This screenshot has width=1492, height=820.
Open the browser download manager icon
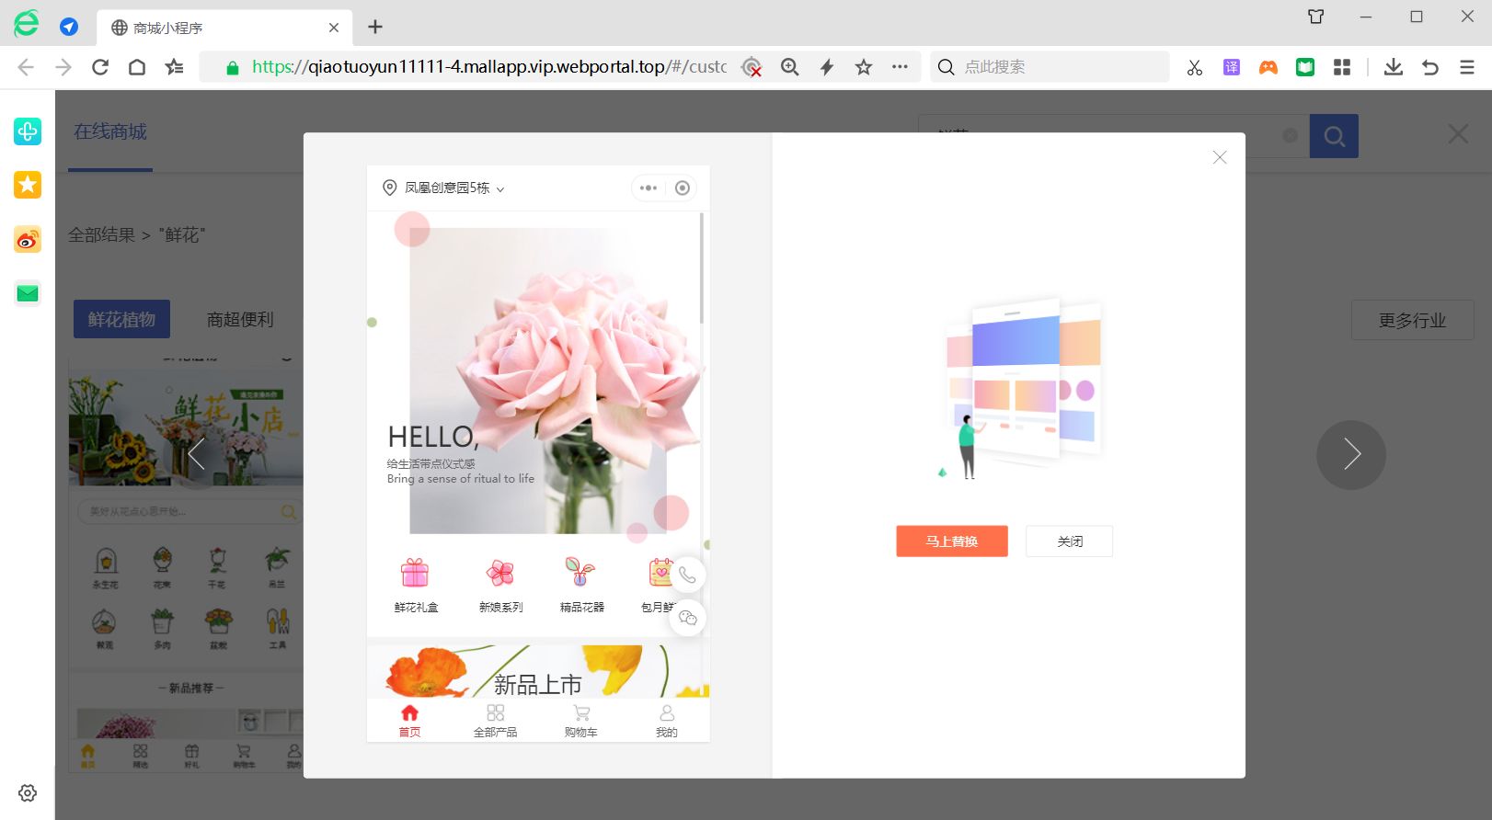point(1393,67)
